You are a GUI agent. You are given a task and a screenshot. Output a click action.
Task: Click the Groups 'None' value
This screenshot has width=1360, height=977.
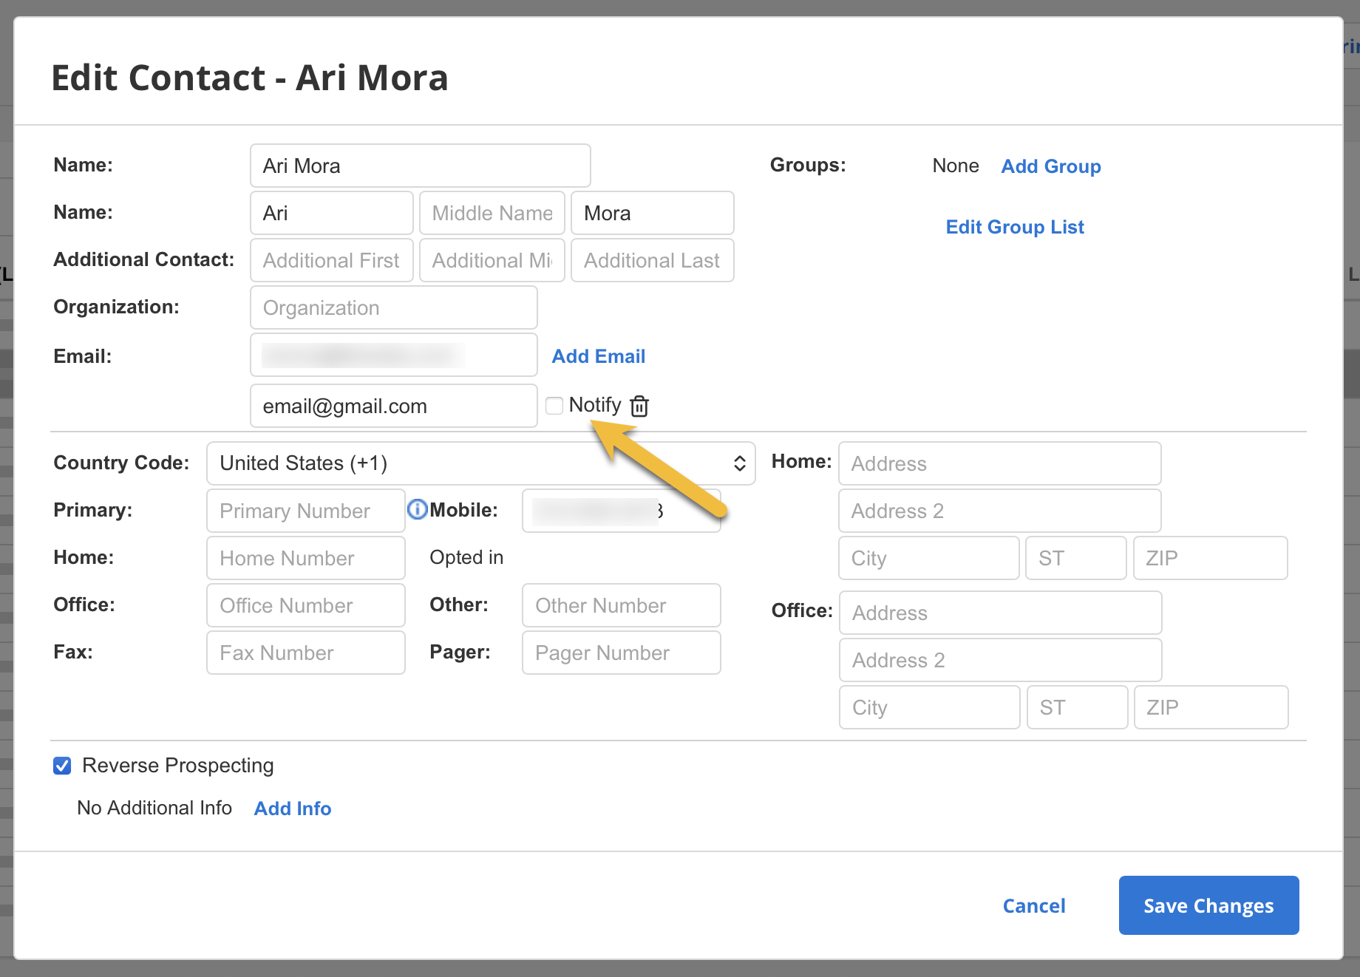point(956,166)
